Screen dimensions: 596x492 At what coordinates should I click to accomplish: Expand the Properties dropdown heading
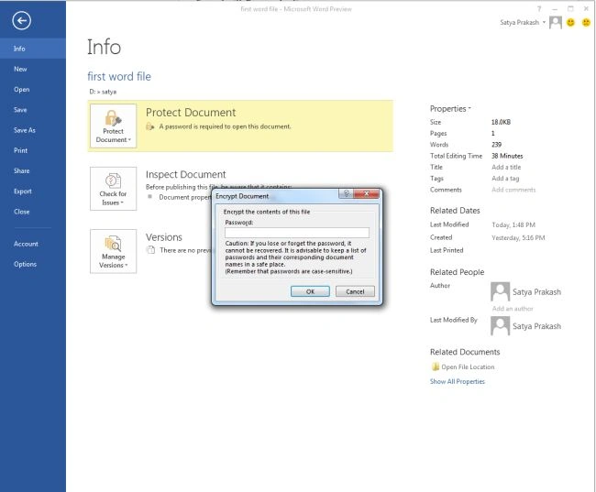click(450, 109)
